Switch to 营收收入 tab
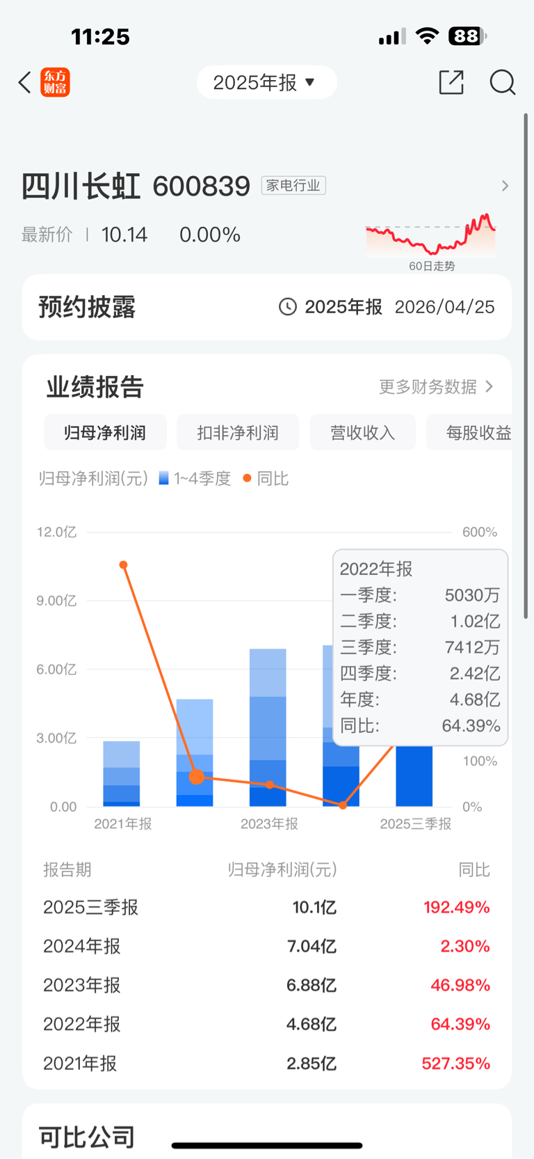 (x=363, y=432)
